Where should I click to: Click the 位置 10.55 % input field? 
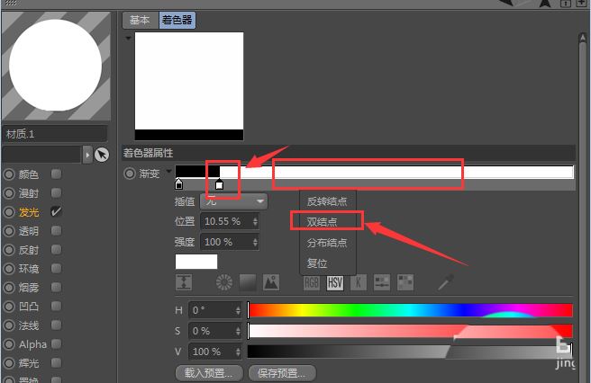[x=229, y=221]
